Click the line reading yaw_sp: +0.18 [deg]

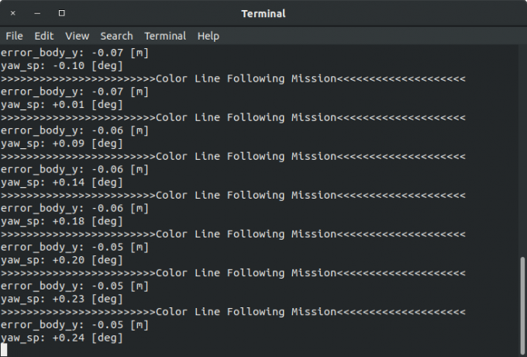[62, 221]
